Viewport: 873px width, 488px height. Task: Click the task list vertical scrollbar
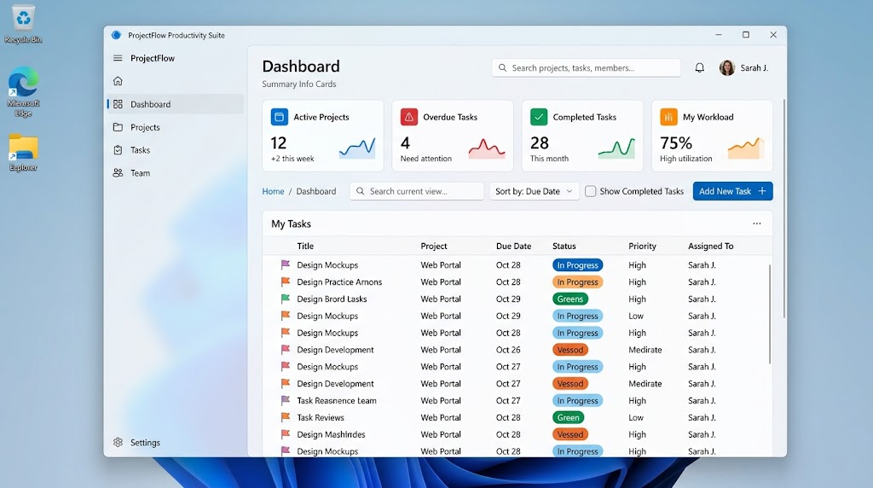tap(770, 314)
